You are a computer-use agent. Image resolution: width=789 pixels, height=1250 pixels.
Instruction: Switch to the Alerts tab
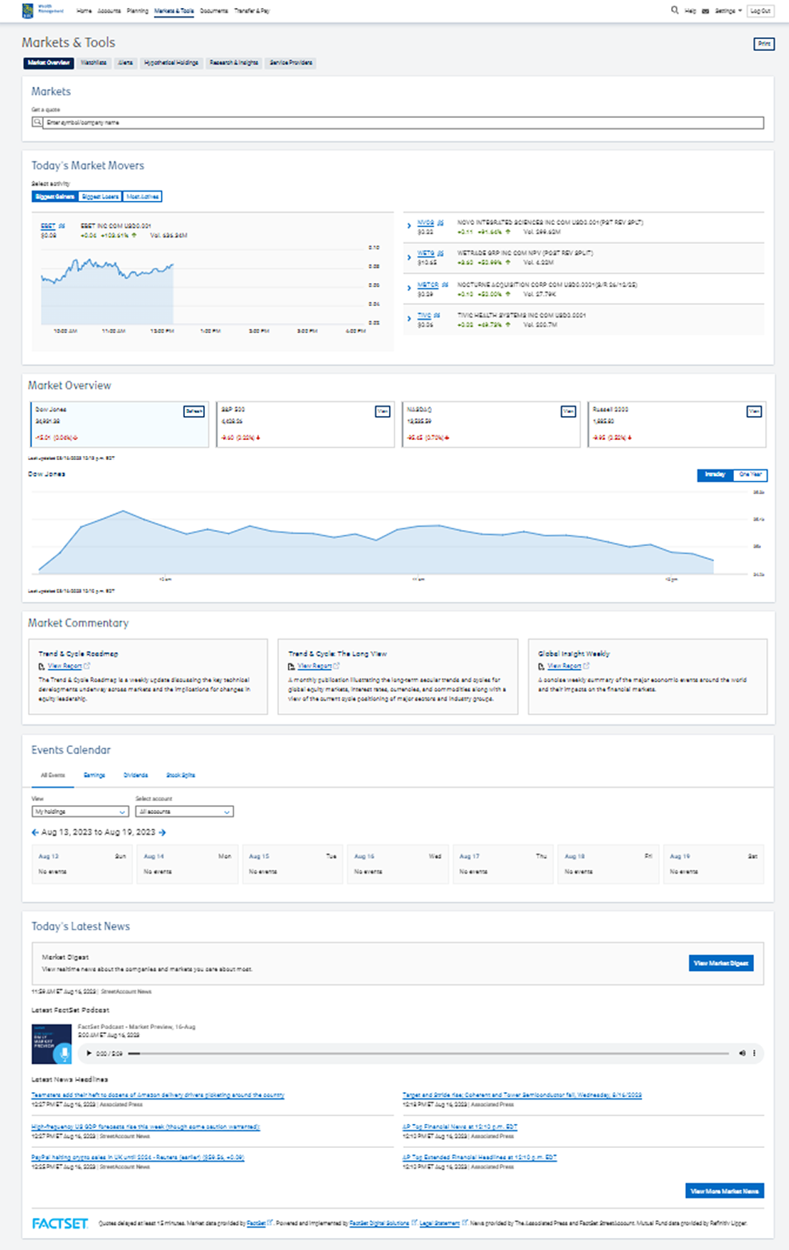(x=125, y=63)
